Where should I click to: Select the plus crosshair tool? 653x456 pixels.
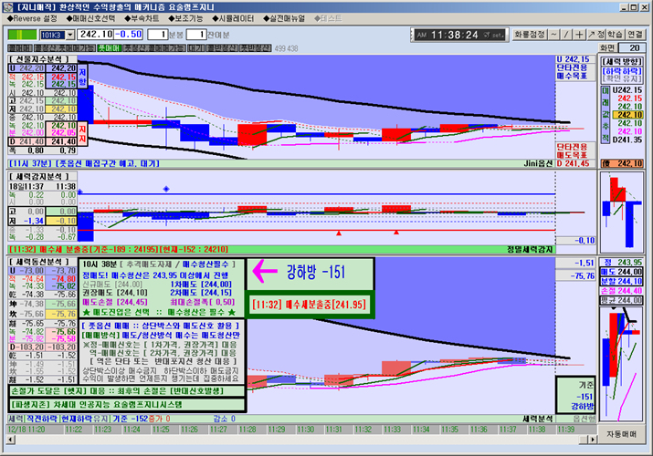(x=579, y=35)
